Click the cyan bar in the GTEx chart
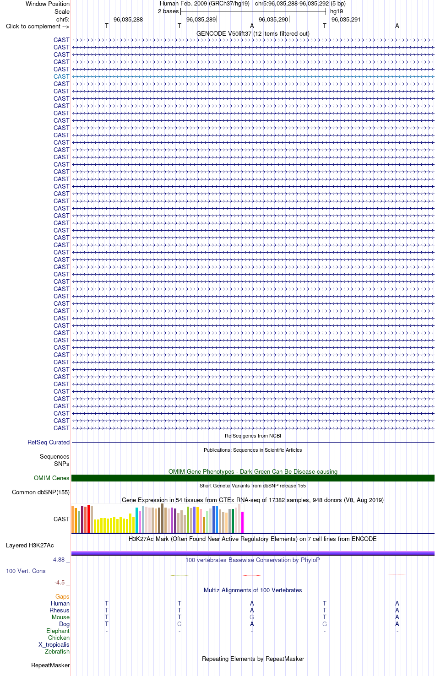The width and height of the screenshot is (435, 676). coord(137,520)
